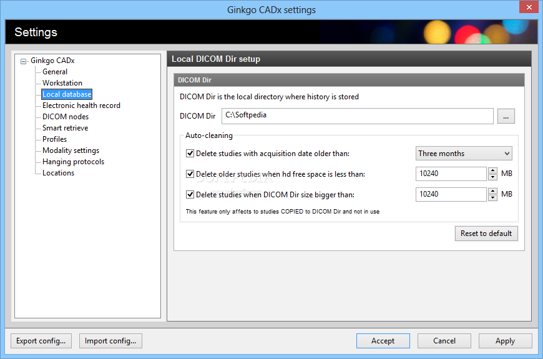The width and height of the screenshot is (543, 359).
Task: Select Local database tree item
Action: 67,94
